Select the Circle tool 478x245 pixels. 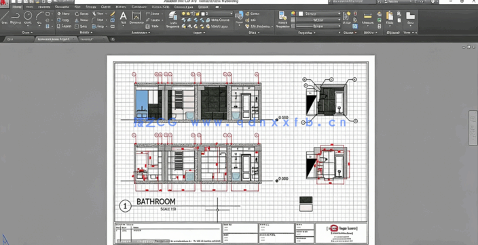[x=28, y=18]
